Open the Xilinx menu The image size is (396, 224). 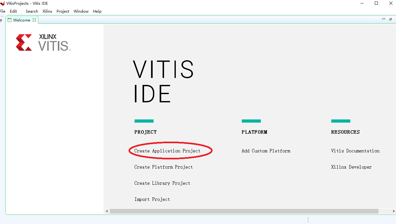47,11
